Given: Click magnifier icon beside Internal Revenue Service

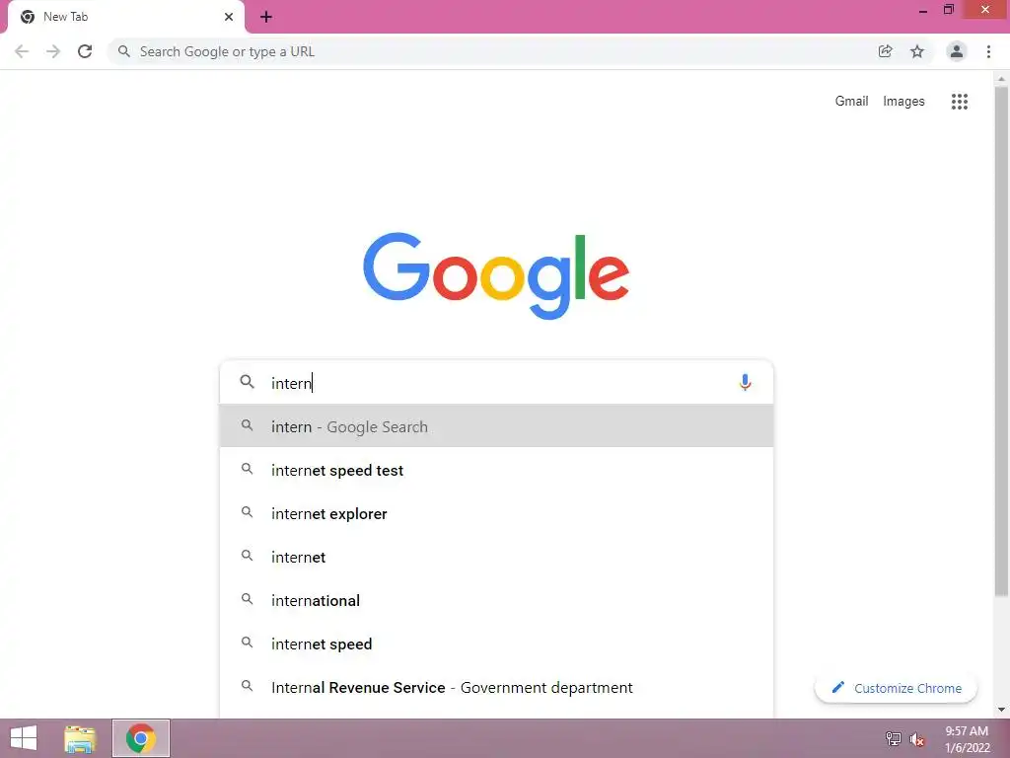Looking at the screenshot, I should click(247, 686).
